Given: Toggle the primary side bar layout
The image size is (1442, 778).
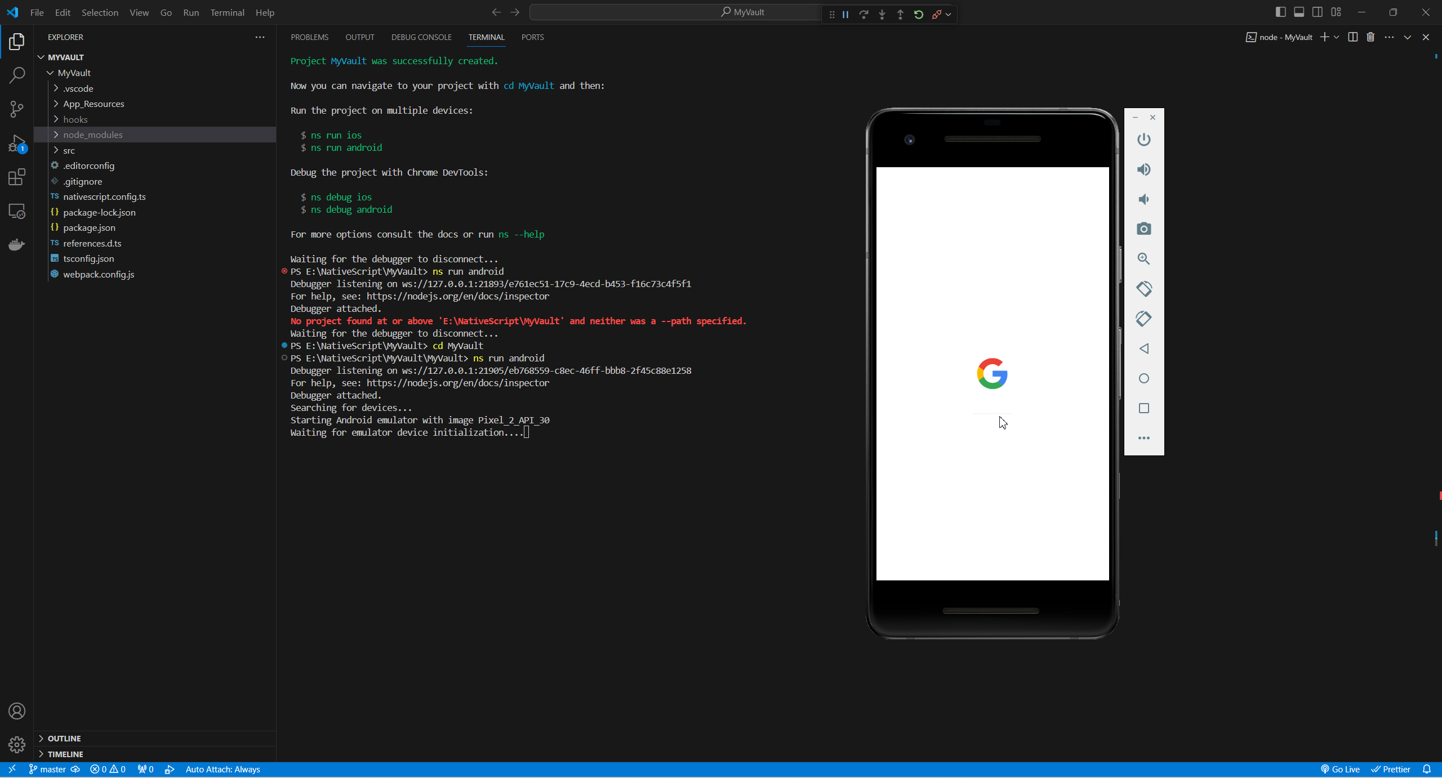Looking at the screenshot, I should (1280, 12).
